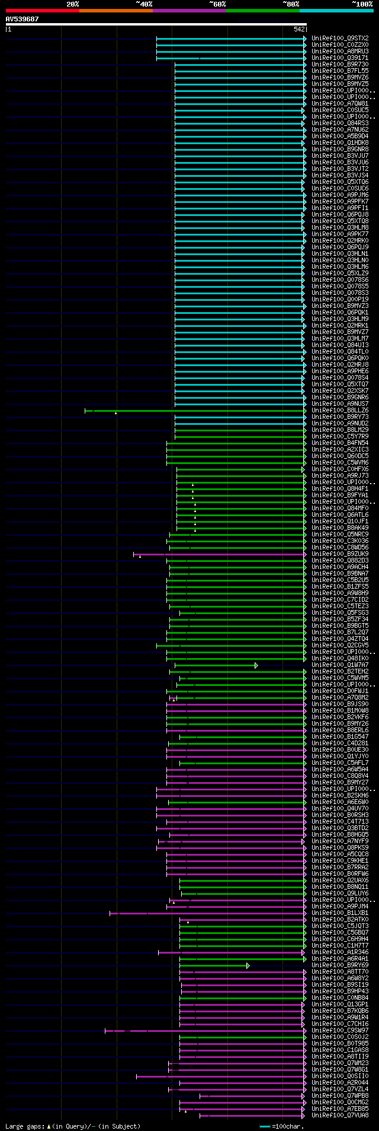This screenshot has width=379, height=1131.
Task: Open hit UniRef100_Q39171
Action: click(340, 58)
